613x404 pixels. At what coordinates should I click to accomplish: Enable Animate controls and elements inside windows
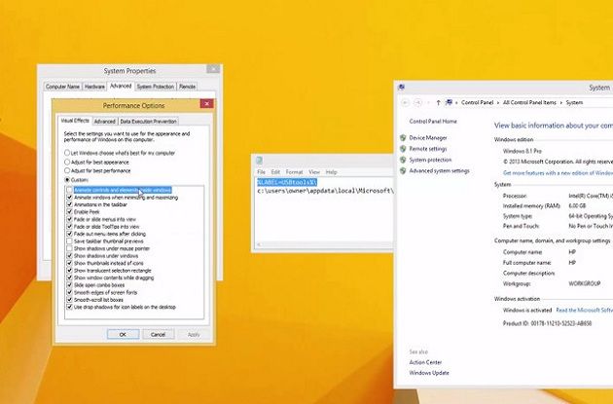tap(70, 190)
